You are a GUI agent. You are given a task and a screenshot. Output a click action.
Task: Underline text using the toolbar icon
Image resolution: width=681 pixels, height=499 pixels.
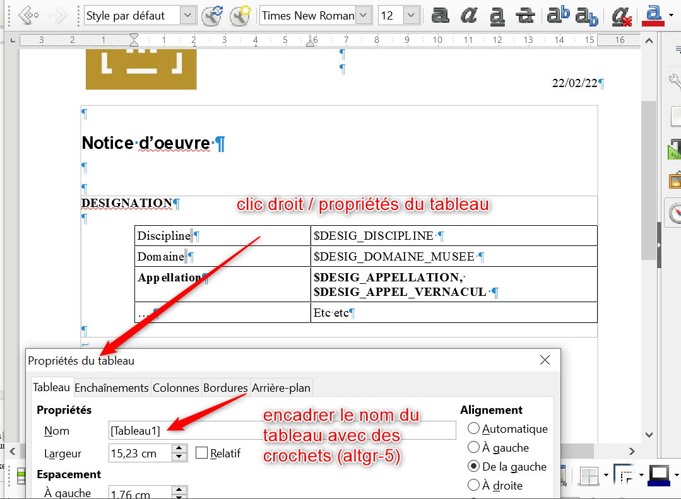click(x=497, y=16)
